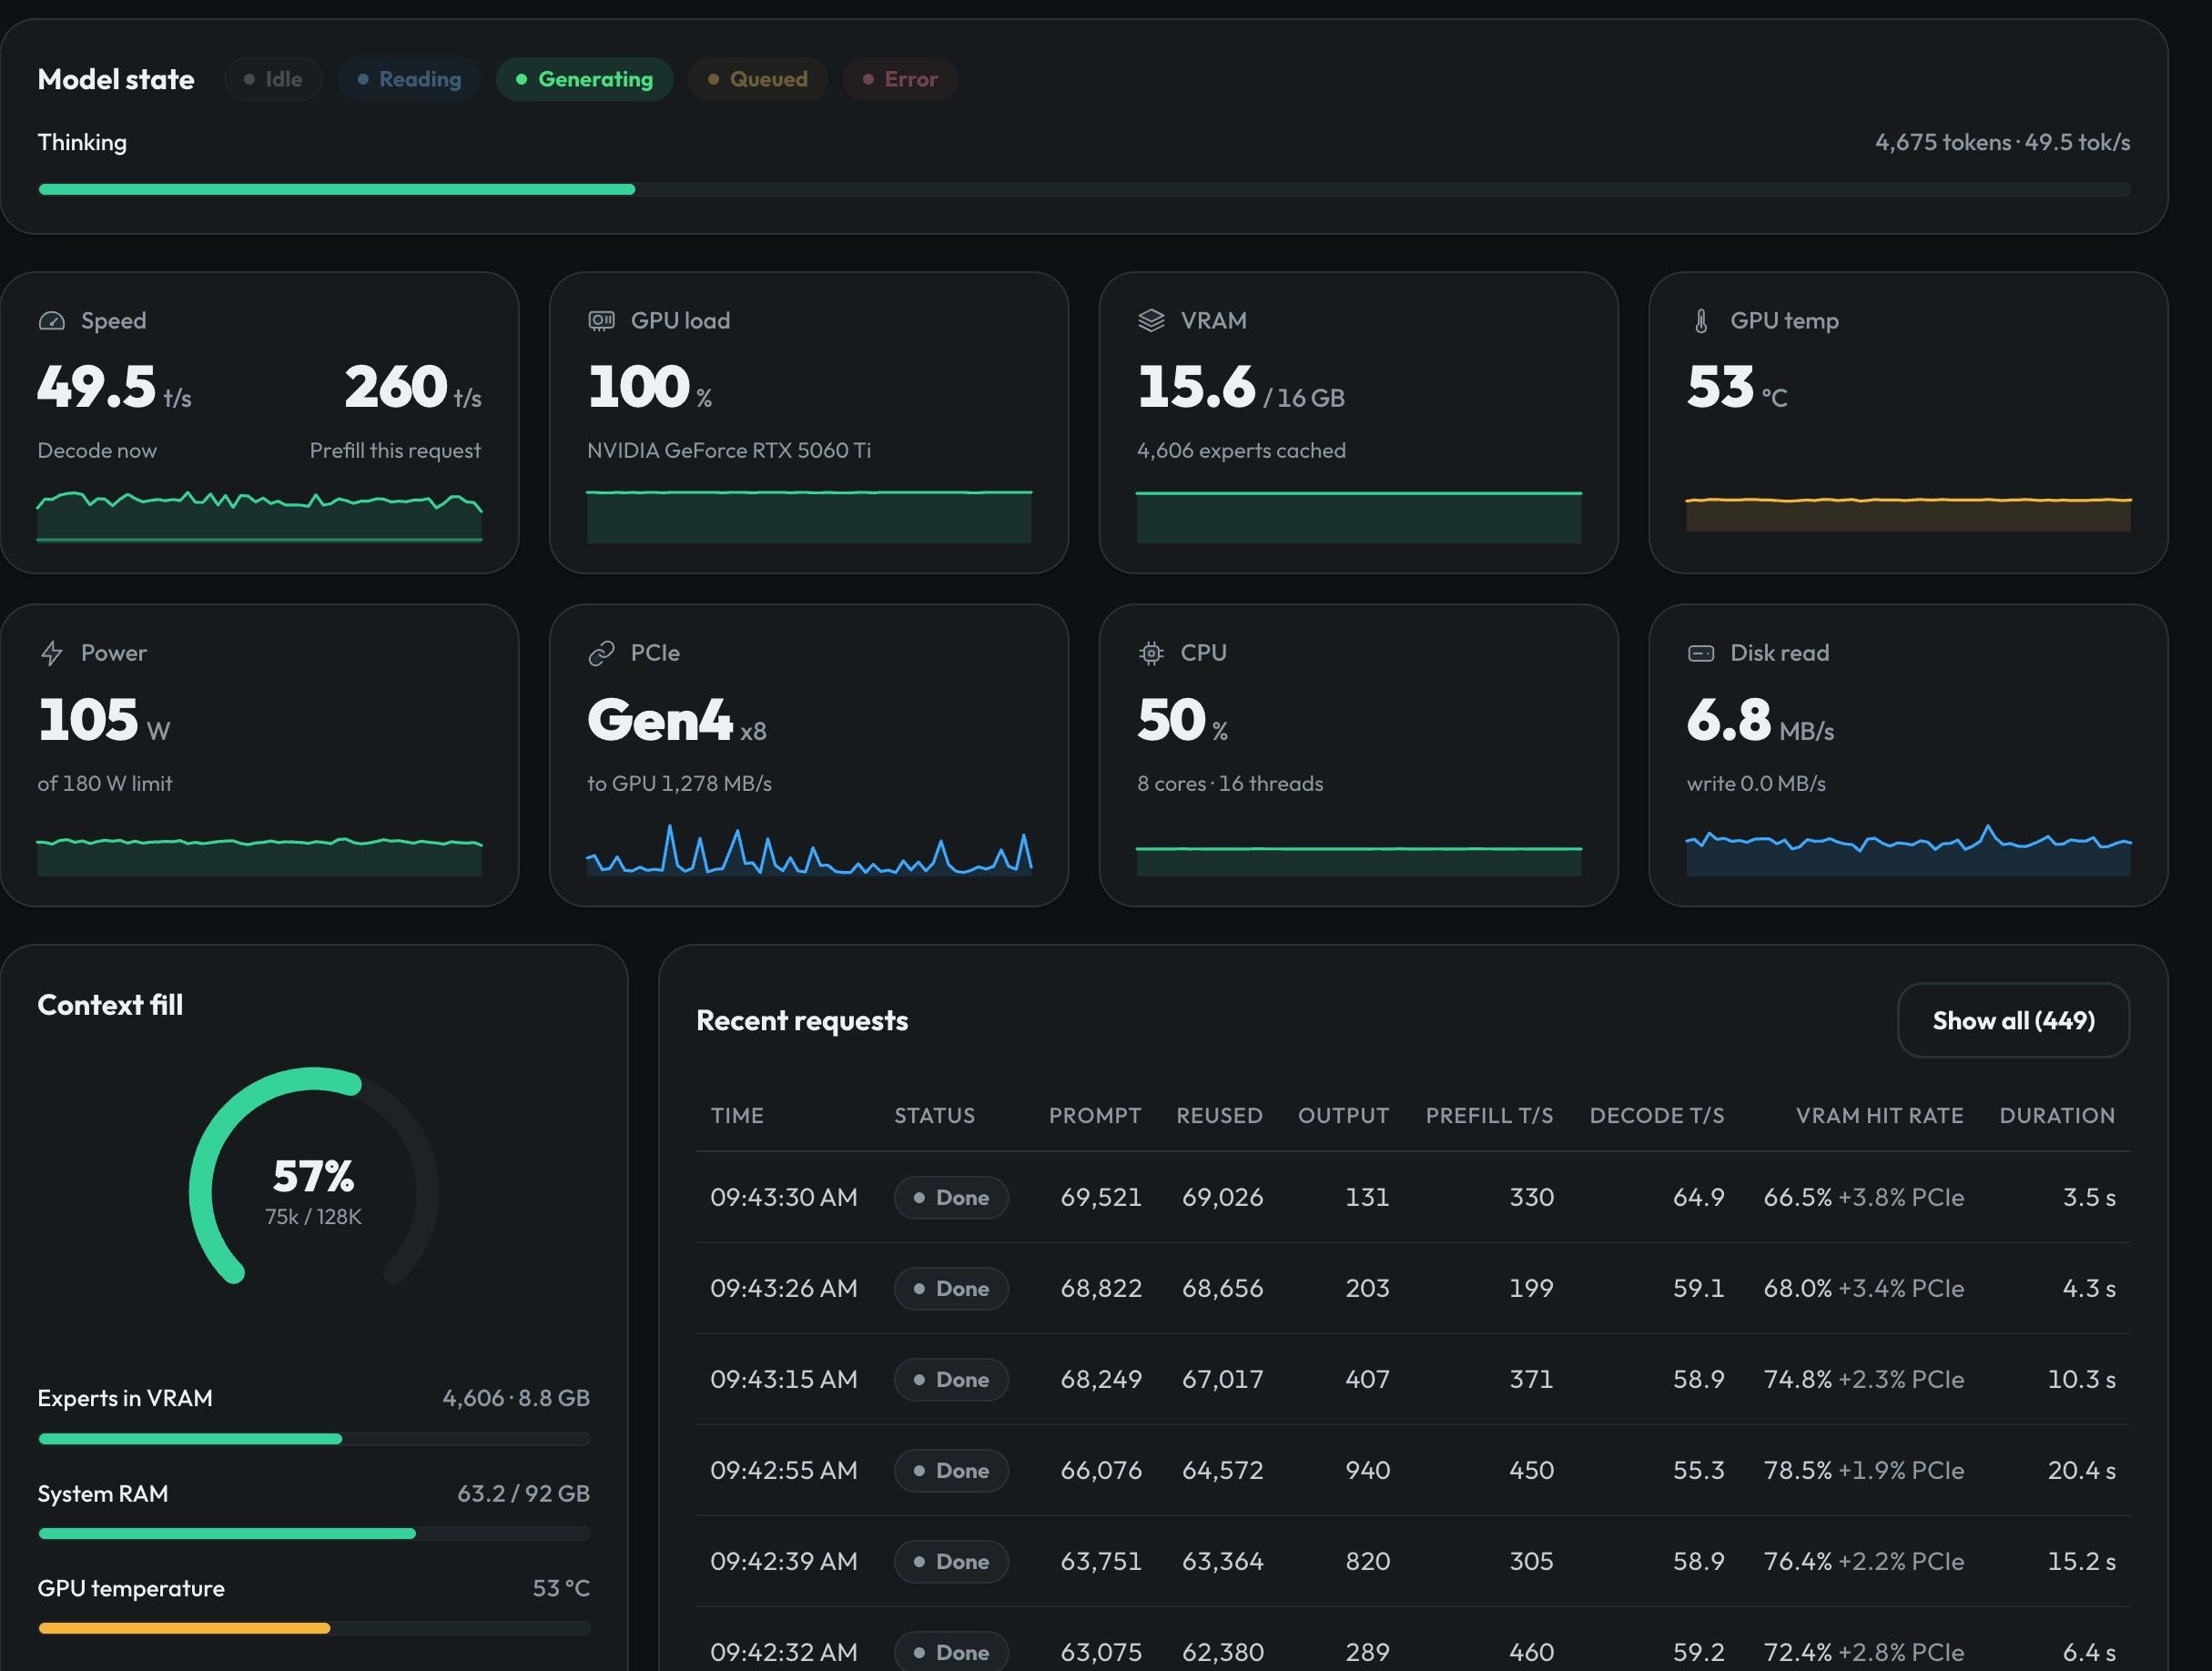
Task: Click the TIME column header
Action: tap(737, 1115)
